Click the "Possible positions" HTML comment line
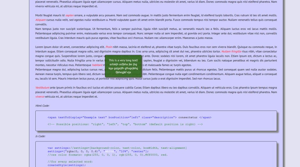 tap(125, 124)
